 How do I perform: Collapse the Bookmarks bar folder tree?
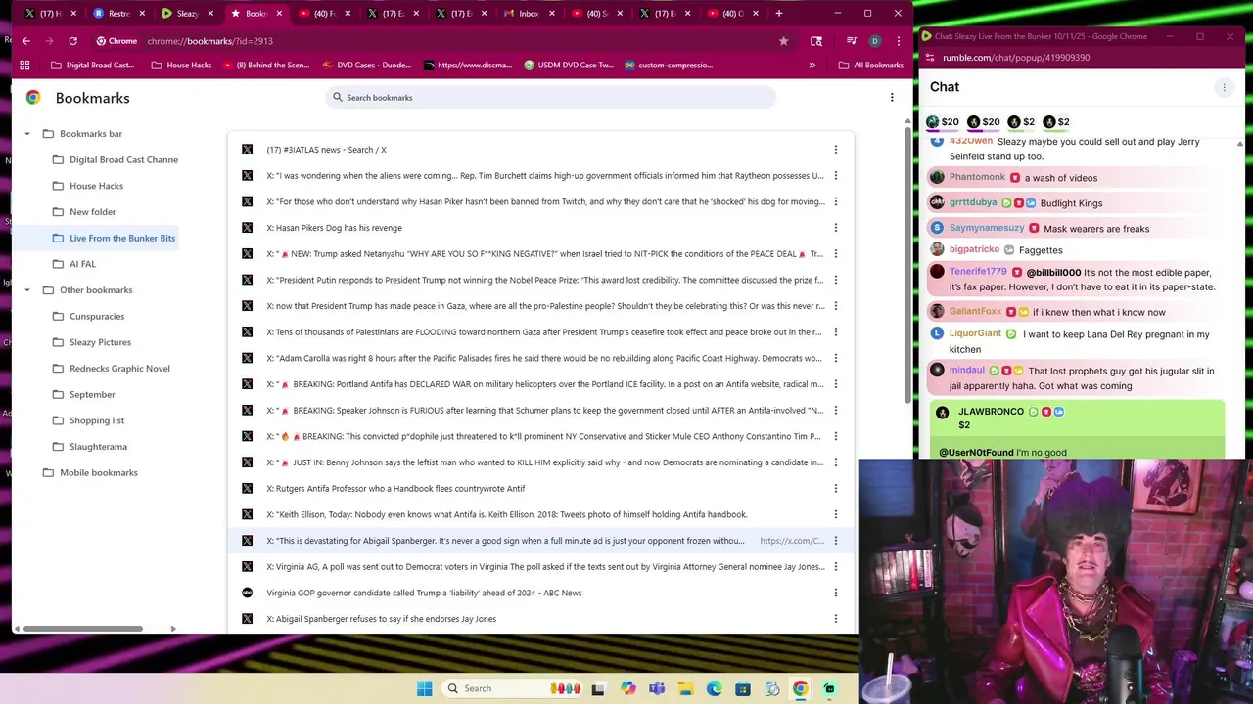(26, 134)
